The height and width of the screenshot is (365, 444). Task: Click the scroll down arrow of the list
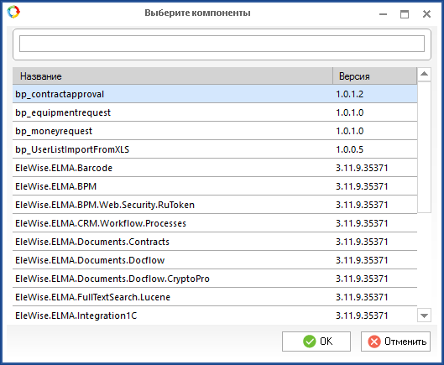424,315
